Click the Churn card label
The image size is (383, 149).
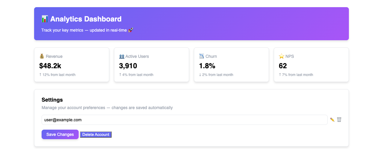211,56
